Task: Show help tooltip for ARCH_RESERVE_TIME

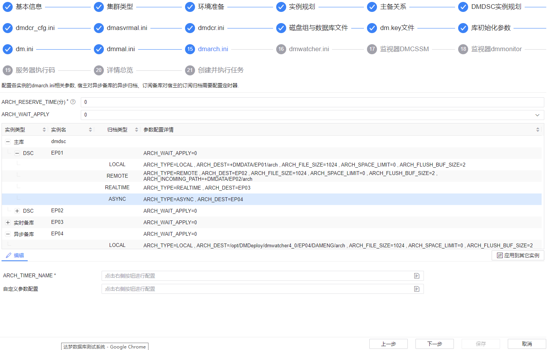Action: click(x=73, y=102)
